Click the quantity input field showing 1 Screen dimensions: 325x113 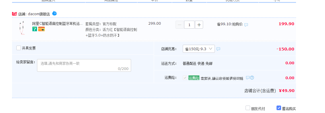tap(189, 25)
